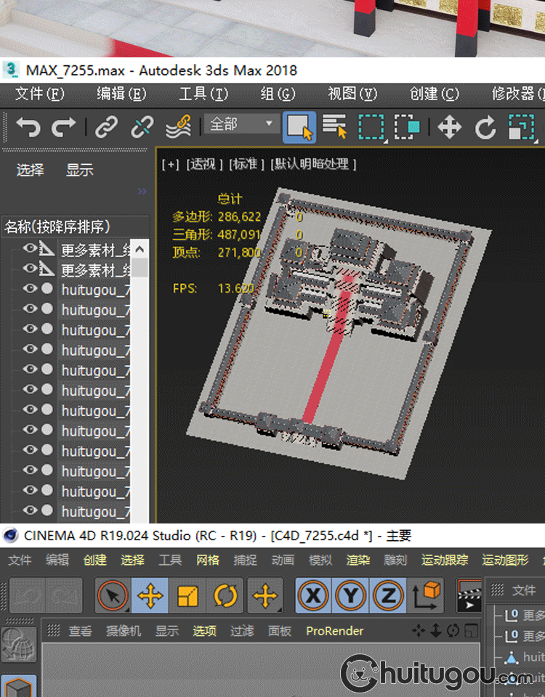Open Select by Name list icon
Viewport: 545px width, 697px height.
334,126
